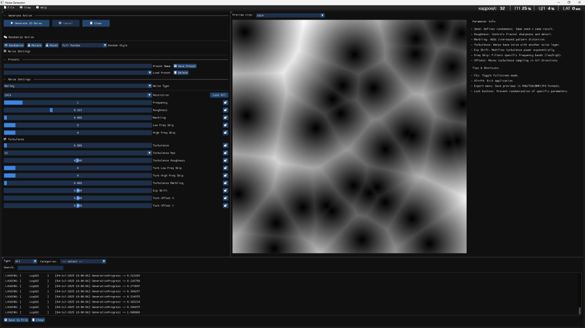Maximize the Noise Generator window
The image size is (585, 328).
[x=569, y=2]
